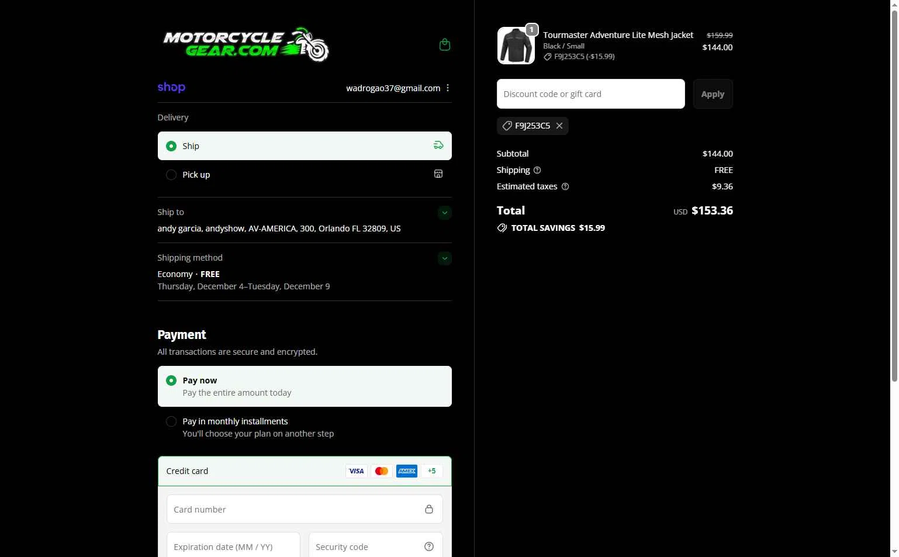The width and height of the screenshot is (899, 557).
Task: Open security code help question icon
Action: [429, 546]
